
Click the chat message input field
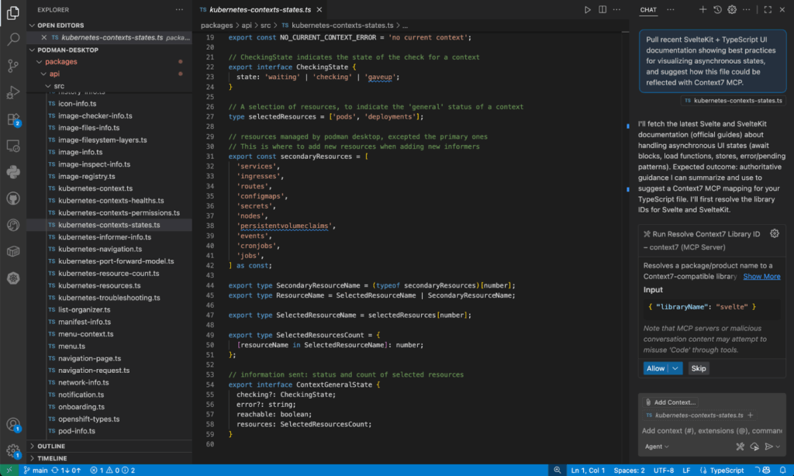click(710, 430)
